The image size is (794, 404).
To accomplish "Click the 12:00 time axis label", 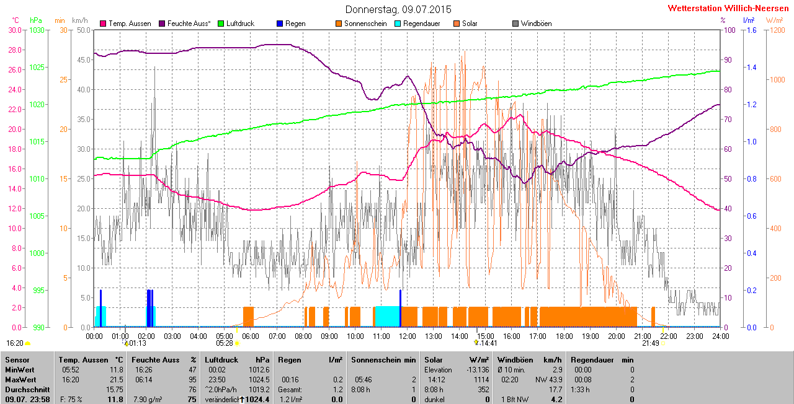I will coord(407,336).
